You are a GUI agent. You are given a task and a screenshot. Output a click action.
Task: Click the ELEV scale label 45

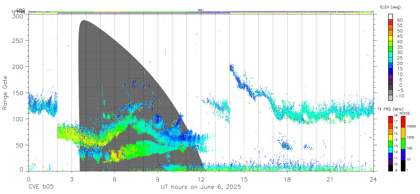click(x=399, y=36)
